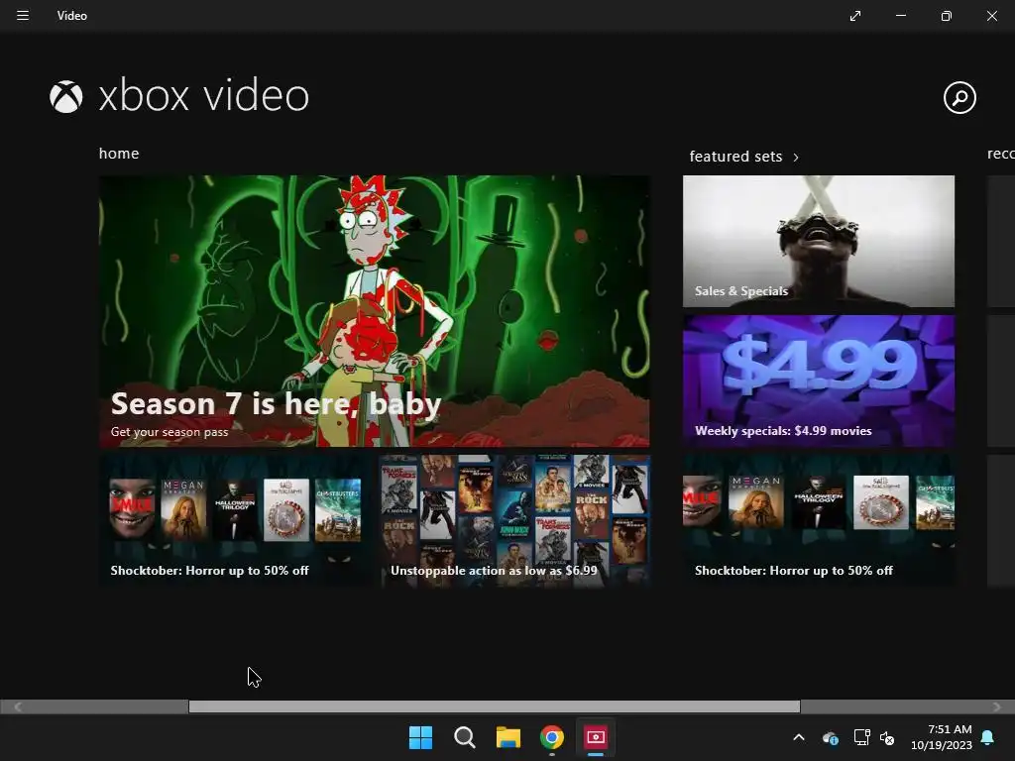Select the home section heading
Image resolution: width=1015 pixels, height=761 pixels.
[x=119, y=154]
